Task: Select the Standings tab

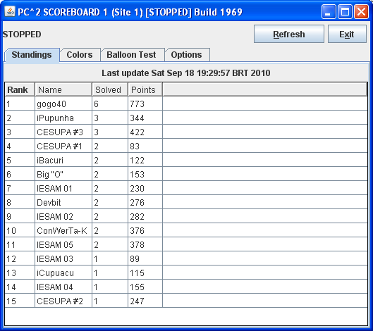Action: pos(32,55)
